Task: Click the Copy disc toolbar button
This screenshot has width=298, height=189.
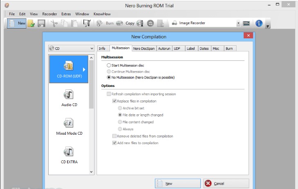Action: (x=125, y=23)
